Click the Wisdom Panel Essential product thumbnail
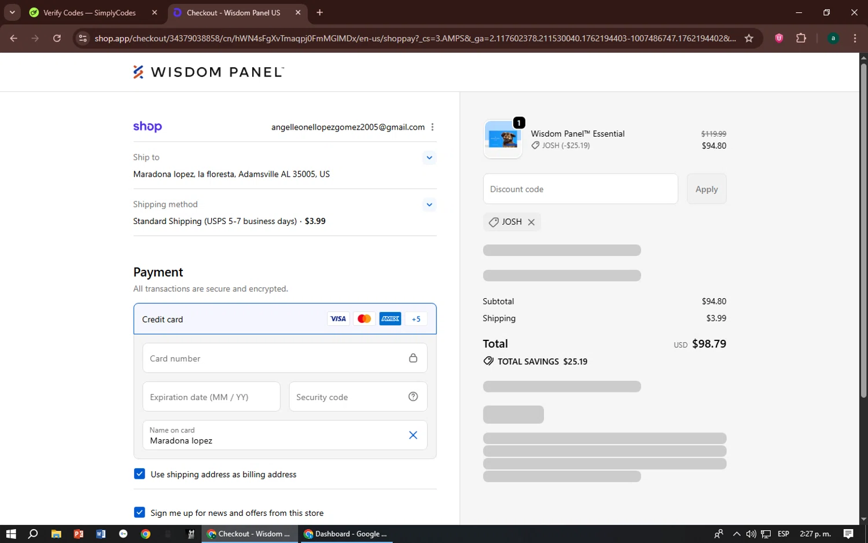This screenshot has width=868, height=543. (503, 139)
